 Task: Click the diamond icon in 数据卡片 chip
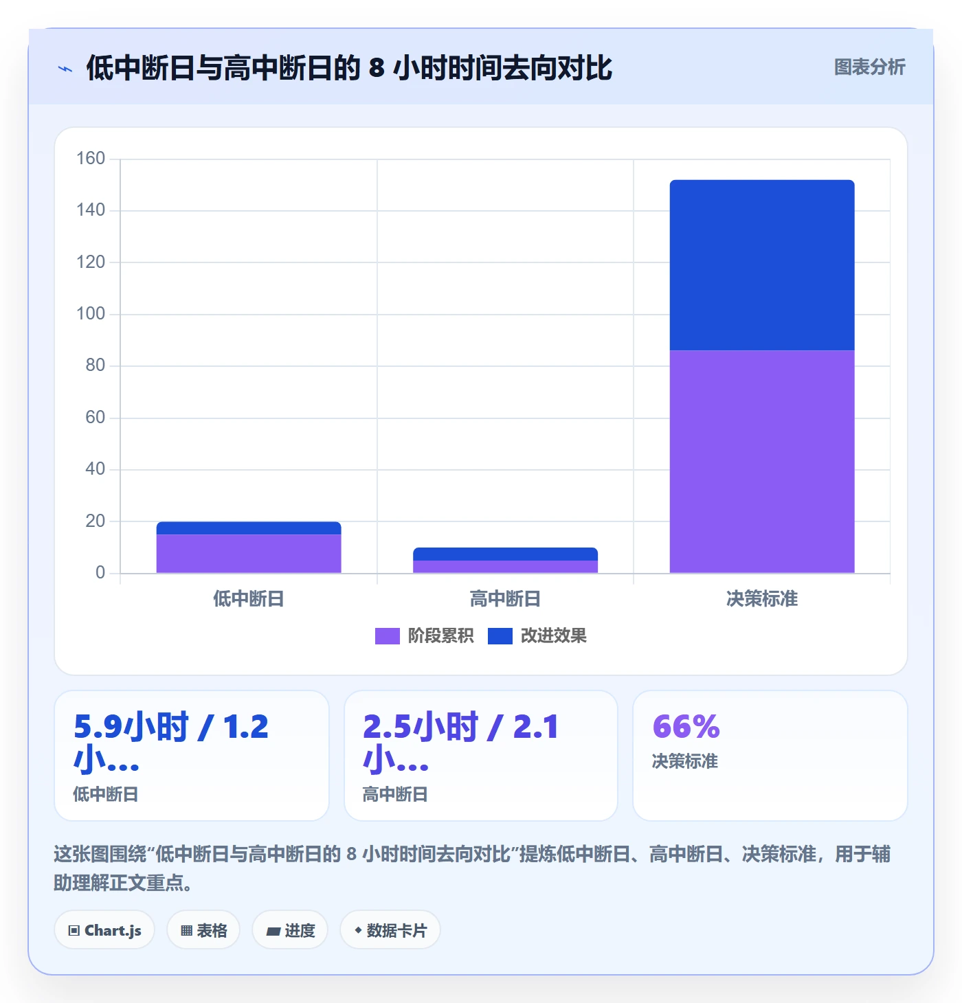(x=358, y=930)
